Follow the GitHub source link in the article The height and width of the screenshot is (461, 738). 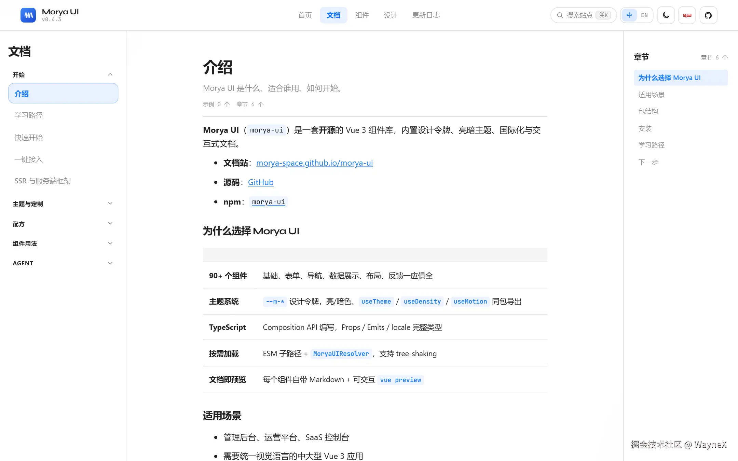coord(261,182)
